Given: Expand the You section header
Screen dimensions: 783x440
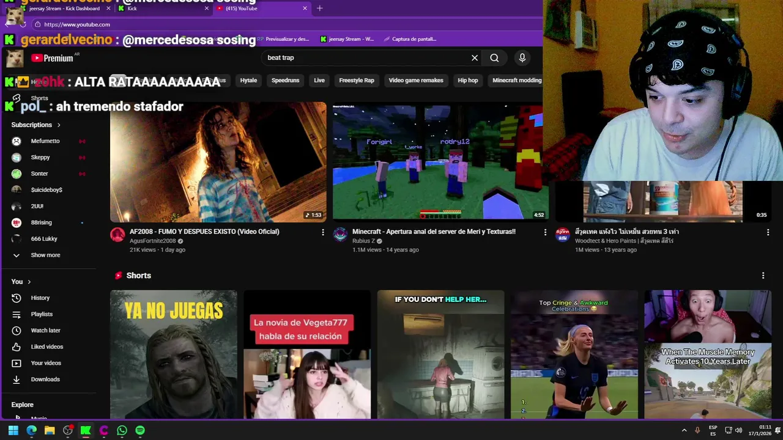Looking at the screenshot, I should tap(22, 282).
